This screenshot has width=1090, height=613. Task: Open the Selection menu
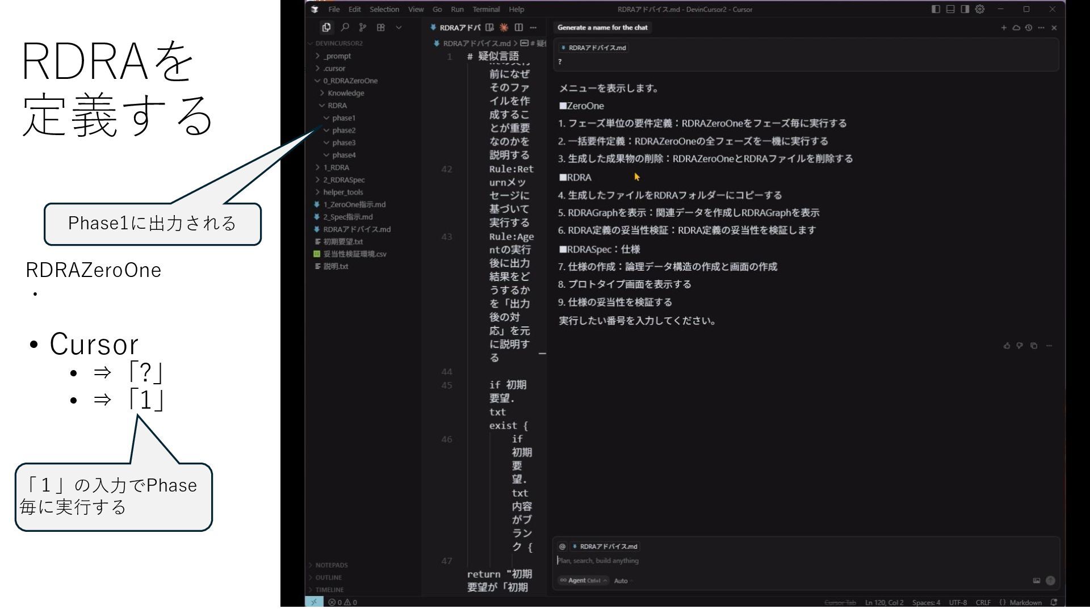(x=384, y=9)
